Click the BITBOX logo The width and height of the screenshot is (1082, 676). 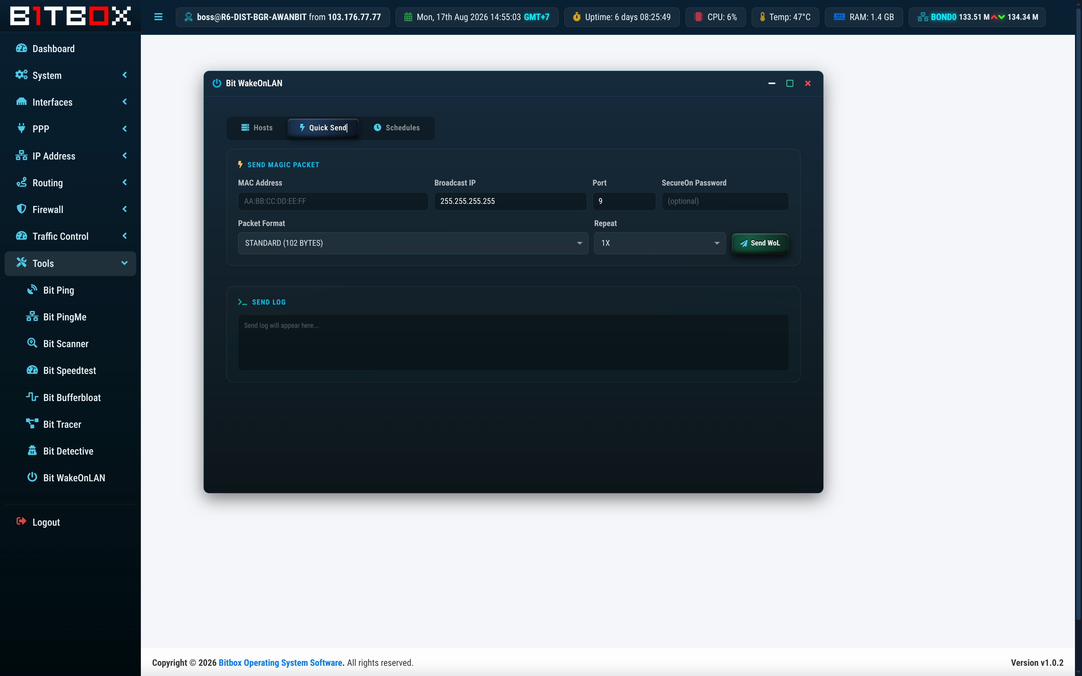pos(70,15)
